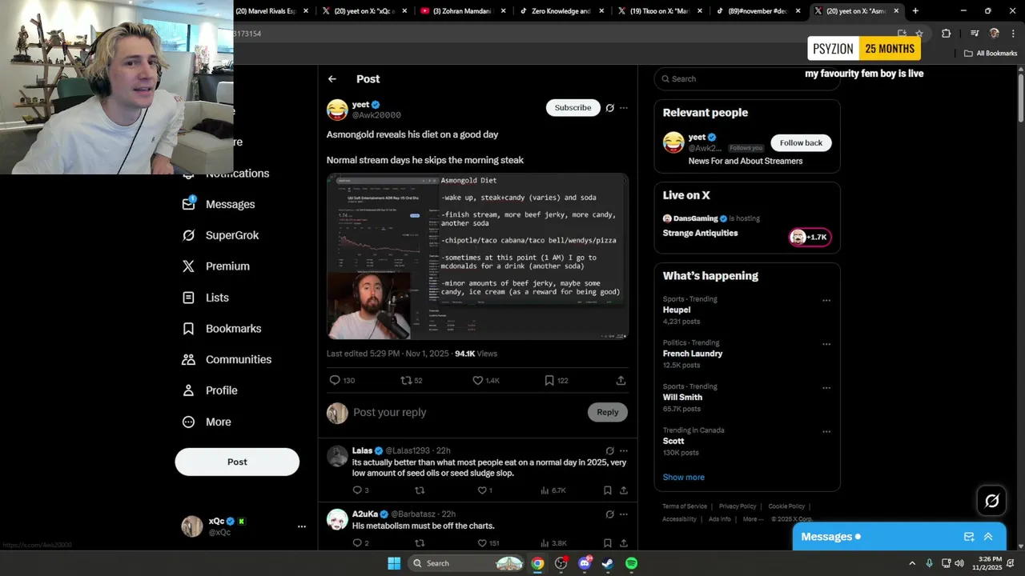This screenshot has height=576, width=1025.
Task: Open Profile in the sidebar
Action: pos(210,390)
